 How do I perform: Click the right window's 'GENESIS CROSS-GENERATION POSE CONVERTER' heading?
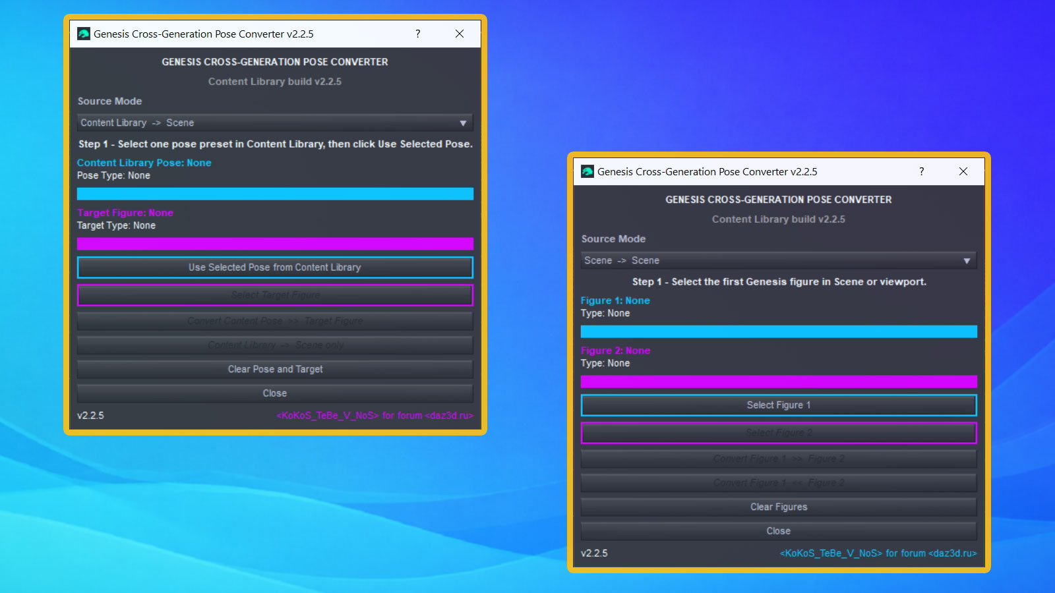(779, 200)
